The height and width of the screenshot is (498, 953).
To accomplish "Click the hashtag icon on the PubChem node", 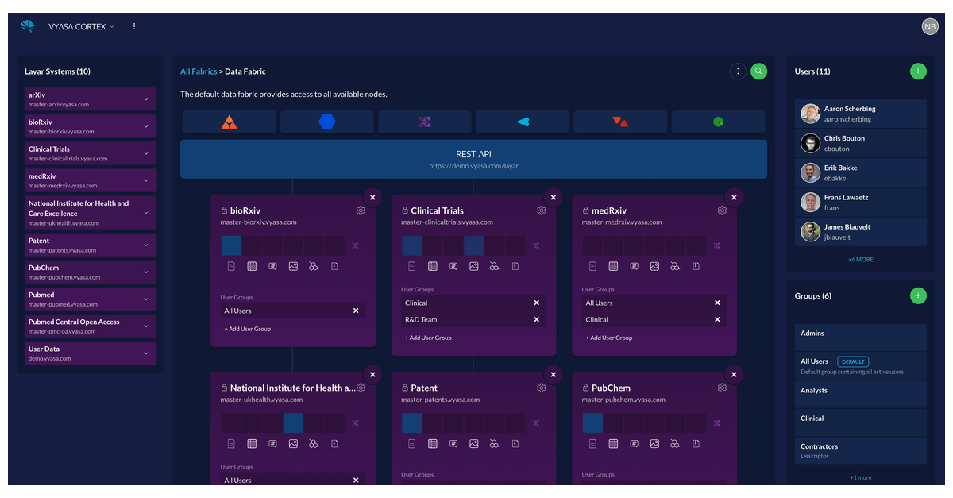I will pos(633,443).
